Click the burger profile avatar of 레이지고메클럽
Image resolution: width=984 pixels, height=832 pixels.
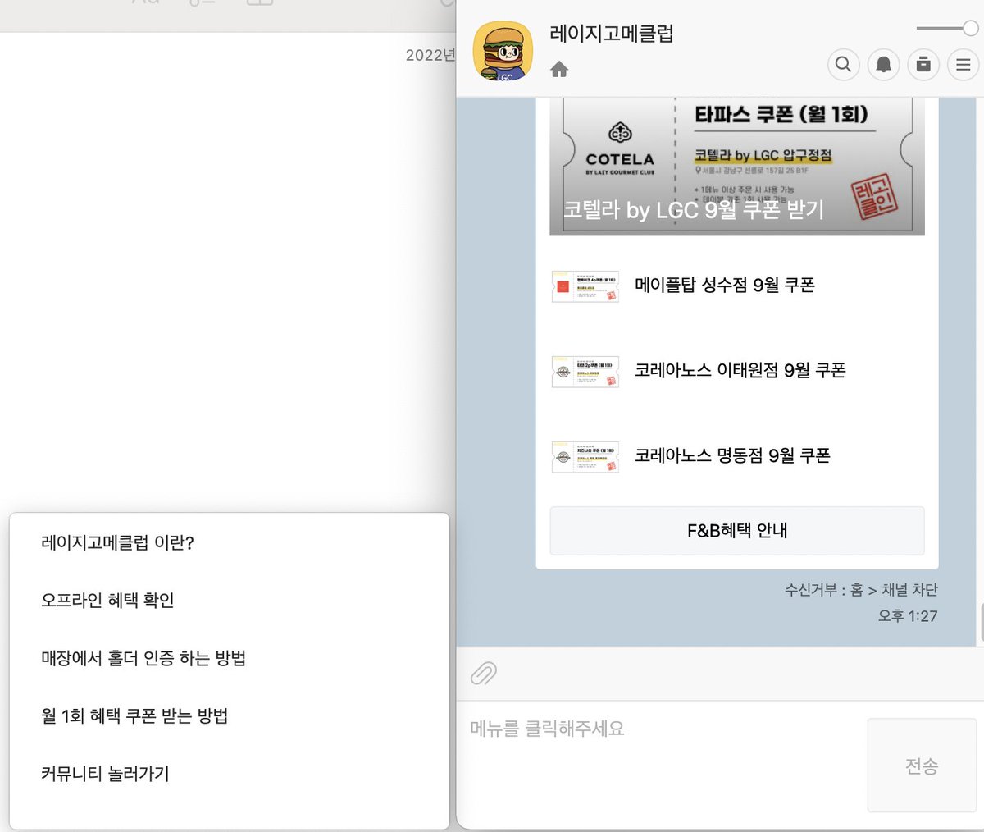[503, 51]
